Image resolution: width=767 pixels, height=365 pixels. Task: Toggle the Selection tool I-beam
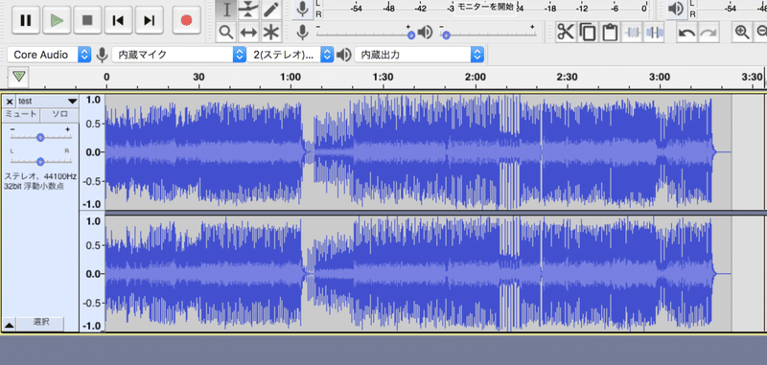pyautogui.click(x=226, y=10)
